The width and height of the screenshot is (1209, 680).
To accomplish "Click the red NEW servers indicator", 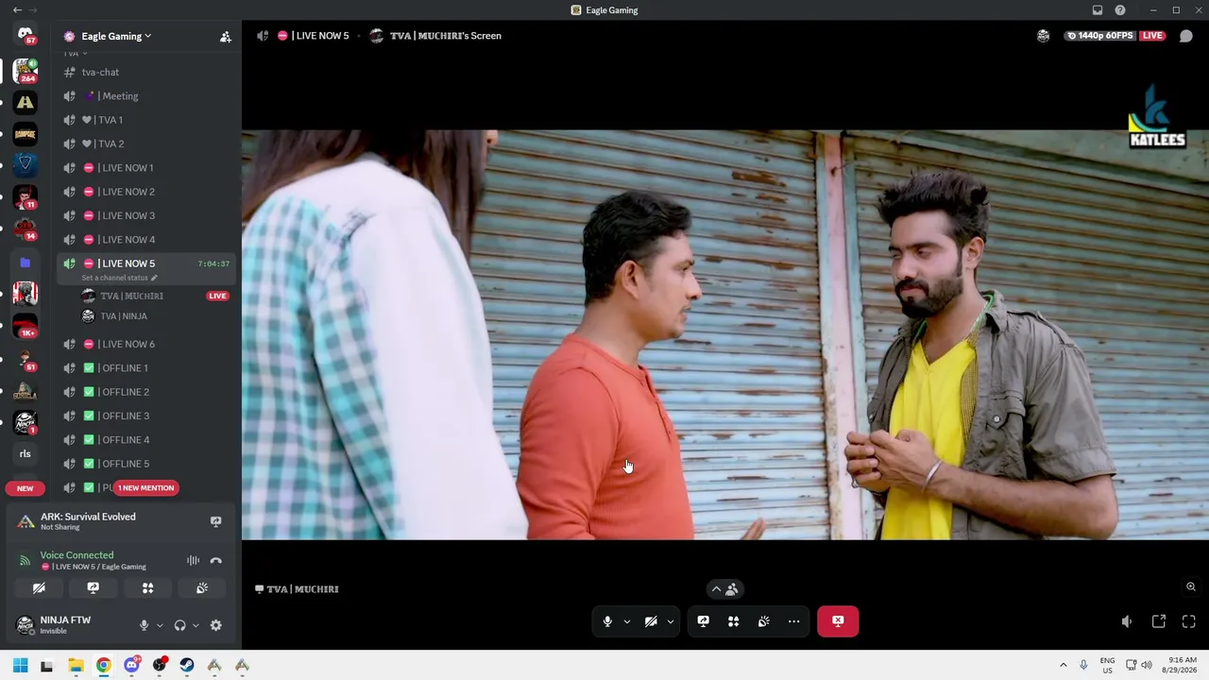I will coord(26,488).
